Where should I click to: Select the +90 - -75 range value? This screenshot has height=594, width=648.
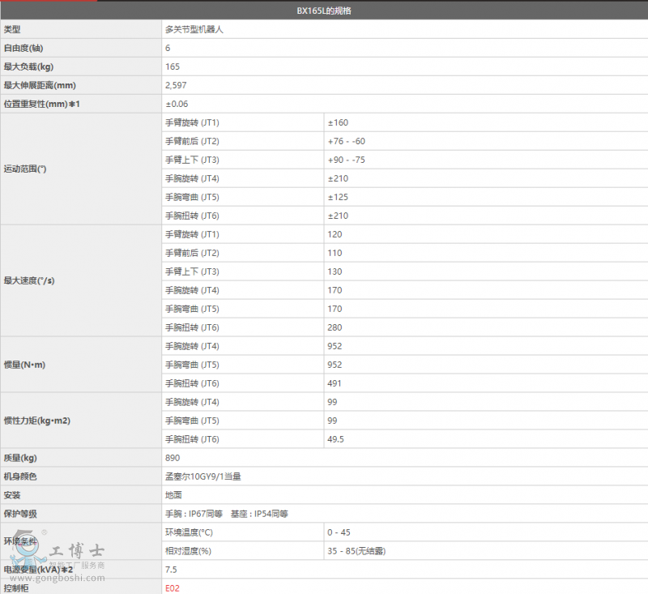[346, 160]
